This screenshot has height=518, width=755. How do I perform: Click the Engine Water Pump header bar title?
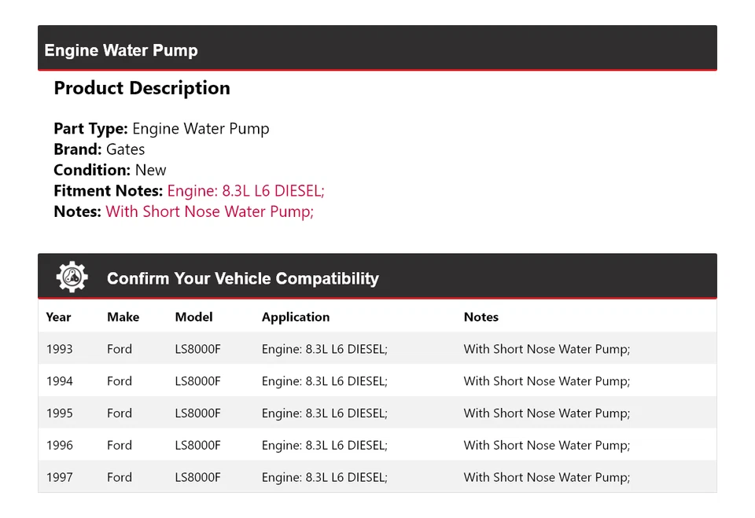tap(121, 50)
